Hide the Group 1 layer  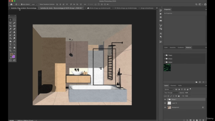click(165, 99)
